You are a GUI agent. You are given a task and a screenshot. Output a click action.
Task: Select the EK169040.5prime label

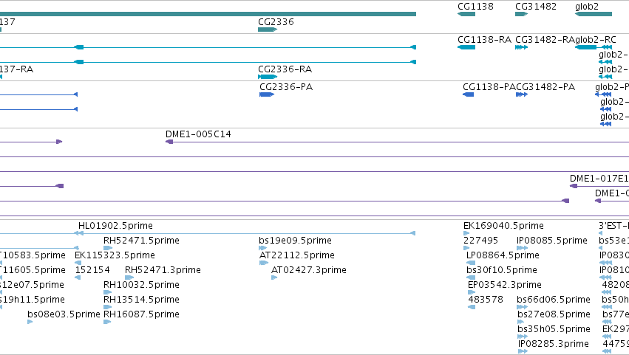[503, 226]
